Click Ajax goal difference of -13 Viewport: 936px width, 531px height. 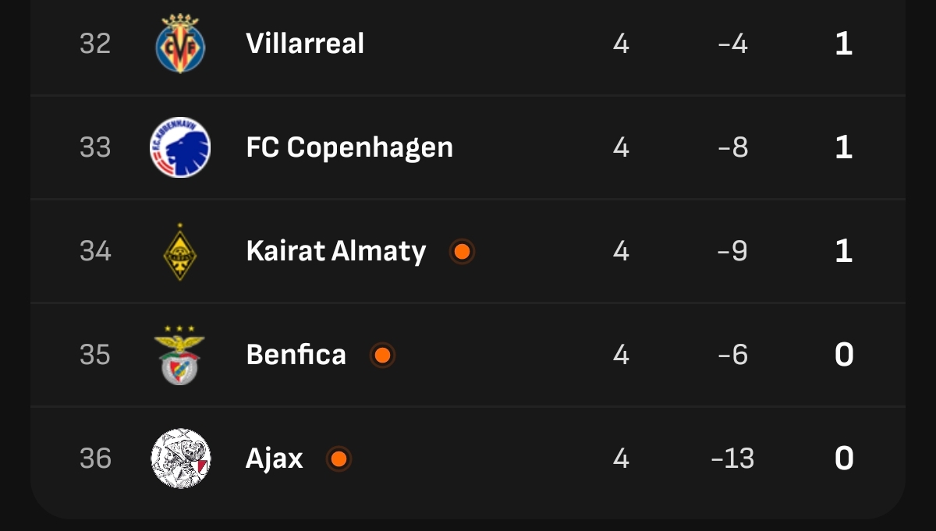click(x=732, y=458)
